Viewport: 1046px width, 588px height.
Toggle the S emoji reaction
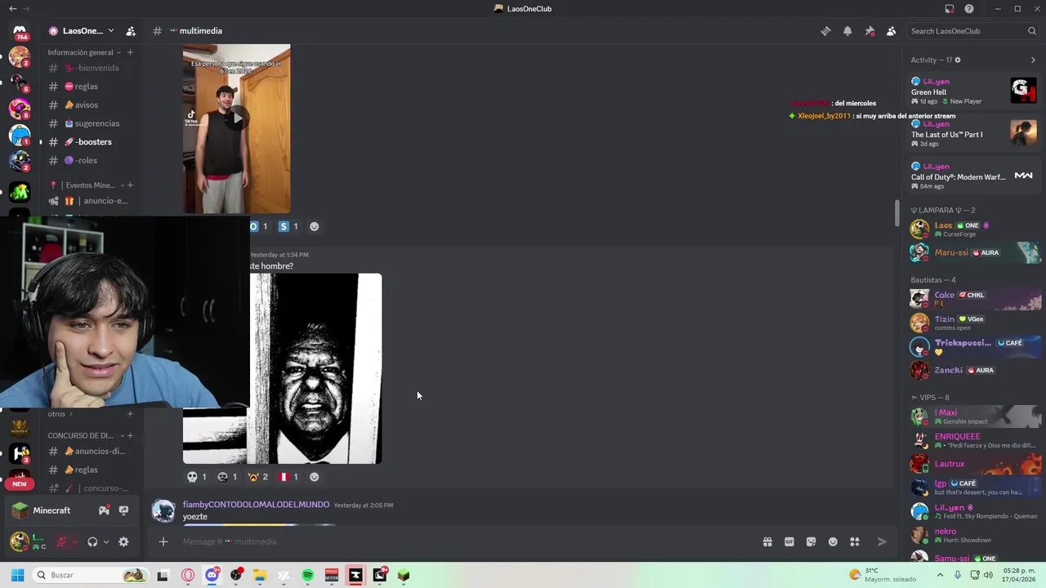(x=288, y=226)
